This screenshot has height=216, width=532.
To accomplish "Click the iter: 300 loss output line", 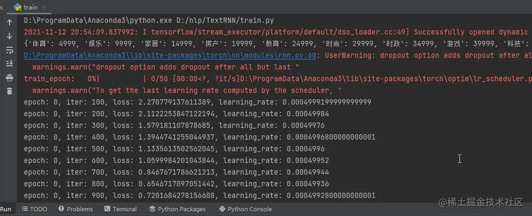I will (174, 125).
